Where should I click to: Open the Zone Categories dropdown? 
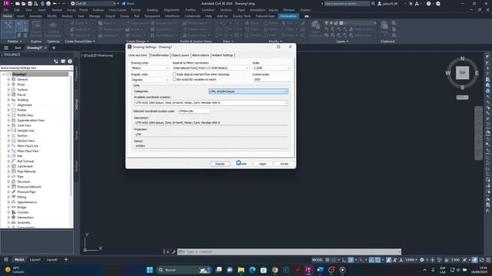click(x=248, y=91)
